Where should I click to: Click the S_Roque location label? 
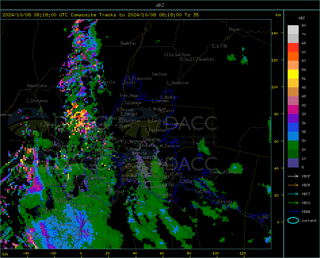133,149
